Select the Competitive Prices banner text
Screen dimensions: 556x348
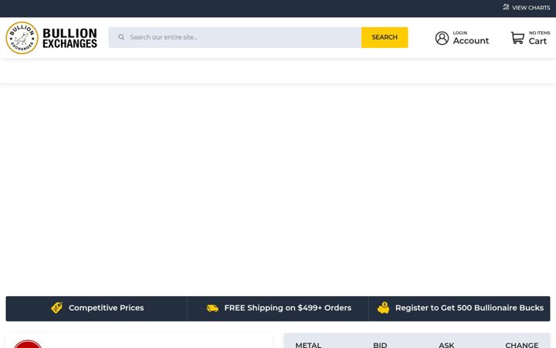106,308
